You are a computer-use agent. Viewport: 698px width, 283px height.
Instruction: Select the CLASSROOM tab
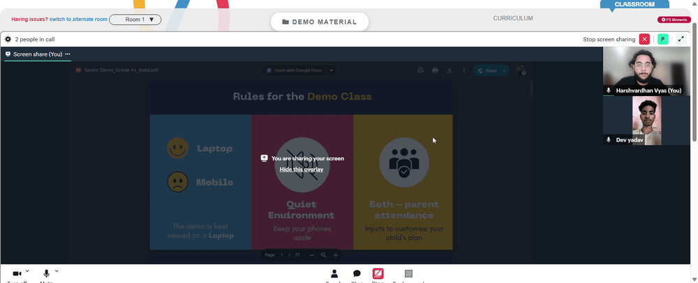pyautogui.click(x=634, y=4)
